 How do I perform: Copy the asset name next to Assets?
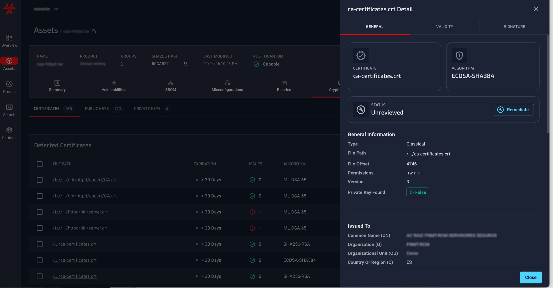pyautogui.click(x=94, y=31)
